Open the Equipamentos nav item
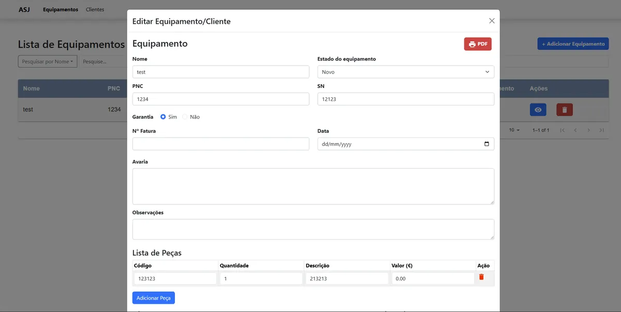The width and height of the screenshot is (621, 312). tap(61, 9)
